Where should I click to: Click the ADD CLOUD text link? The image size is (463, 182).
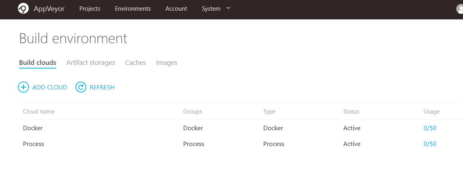pyautogui.click(x=50, y=87)
